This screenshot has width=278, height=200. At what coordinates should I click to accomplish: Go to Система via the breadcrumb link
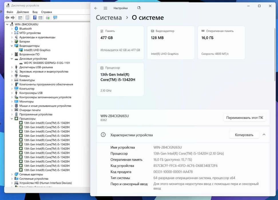point(109,17)
